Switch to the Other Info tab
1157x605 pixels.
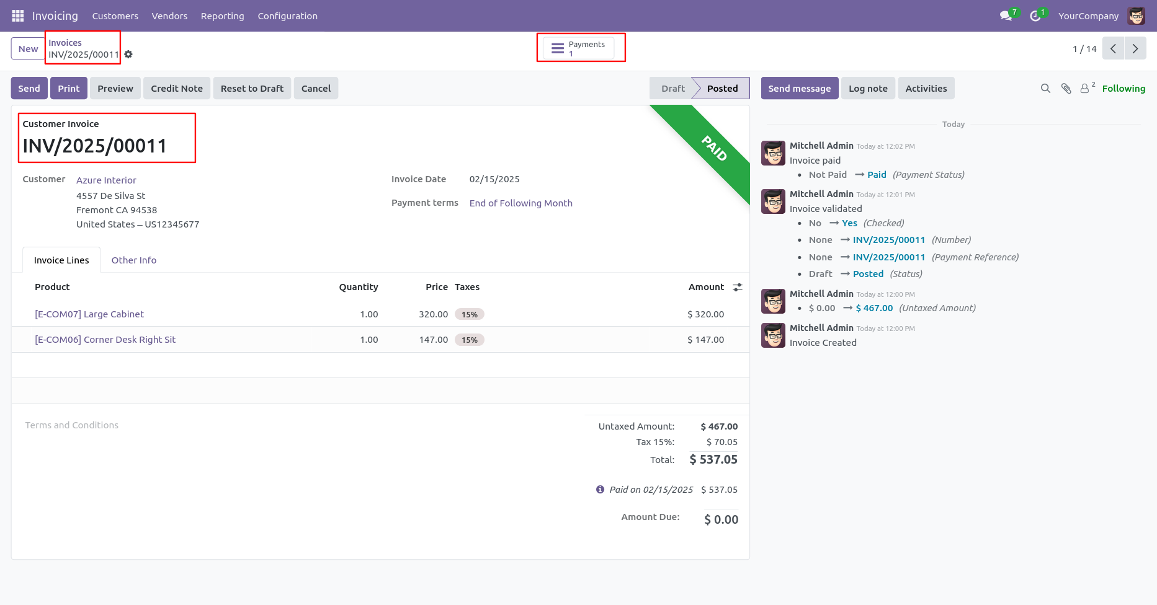pyautogui.click(x=134, y=260)
